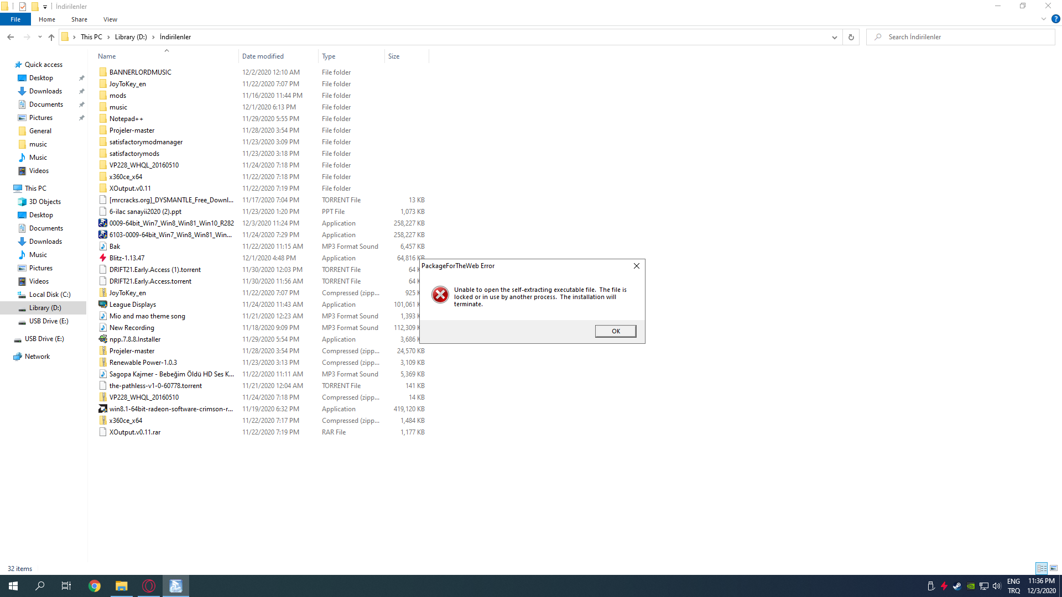Select Local Disk (C:) in sidebar
This screenshot has width=1062, height=597.
[x=50, y=295]
